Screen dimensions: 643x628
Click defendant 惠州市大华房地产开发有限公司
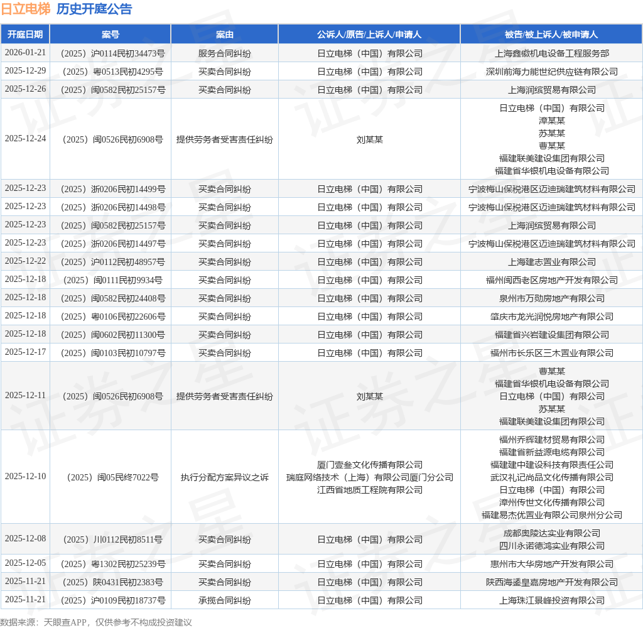(x=551, y=565)
